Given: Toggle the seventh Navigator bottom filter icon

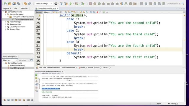Looking at the screenshot, I should (x=28, y=100).
